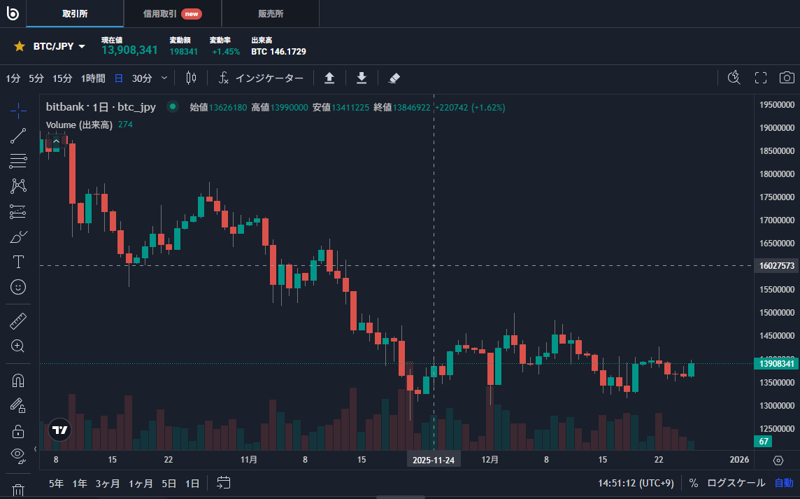Open the インジケーター indicators button
This screenshot has width=800, height=499.
[x=261, y=78]
